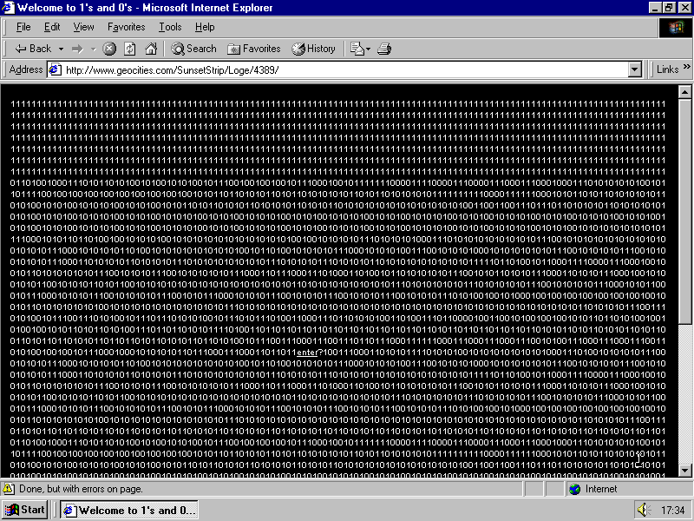
Task: Click the Mail toolbar icon
Action: click(x=357, y=49)
